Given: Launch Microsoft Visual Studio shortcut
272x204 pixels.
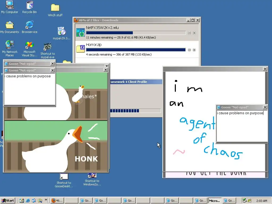Looking at the screenshot, I should tap(29, 49).
